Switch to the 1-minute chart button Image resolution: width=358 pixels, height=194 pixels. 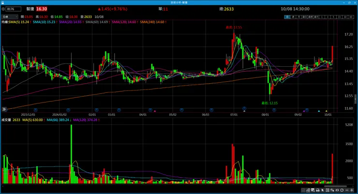tap(322, 17)
